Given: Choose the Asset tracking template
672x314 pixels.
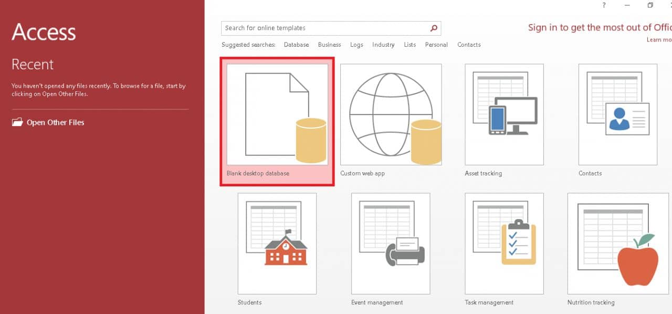Looking at the screenshot, I should [x=504, y=114].
